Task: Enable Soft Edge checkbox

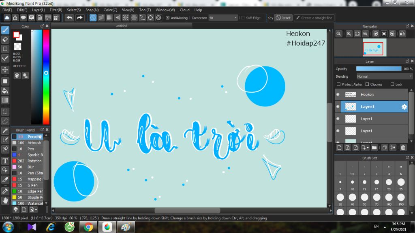Action: [x=243, y=18]
